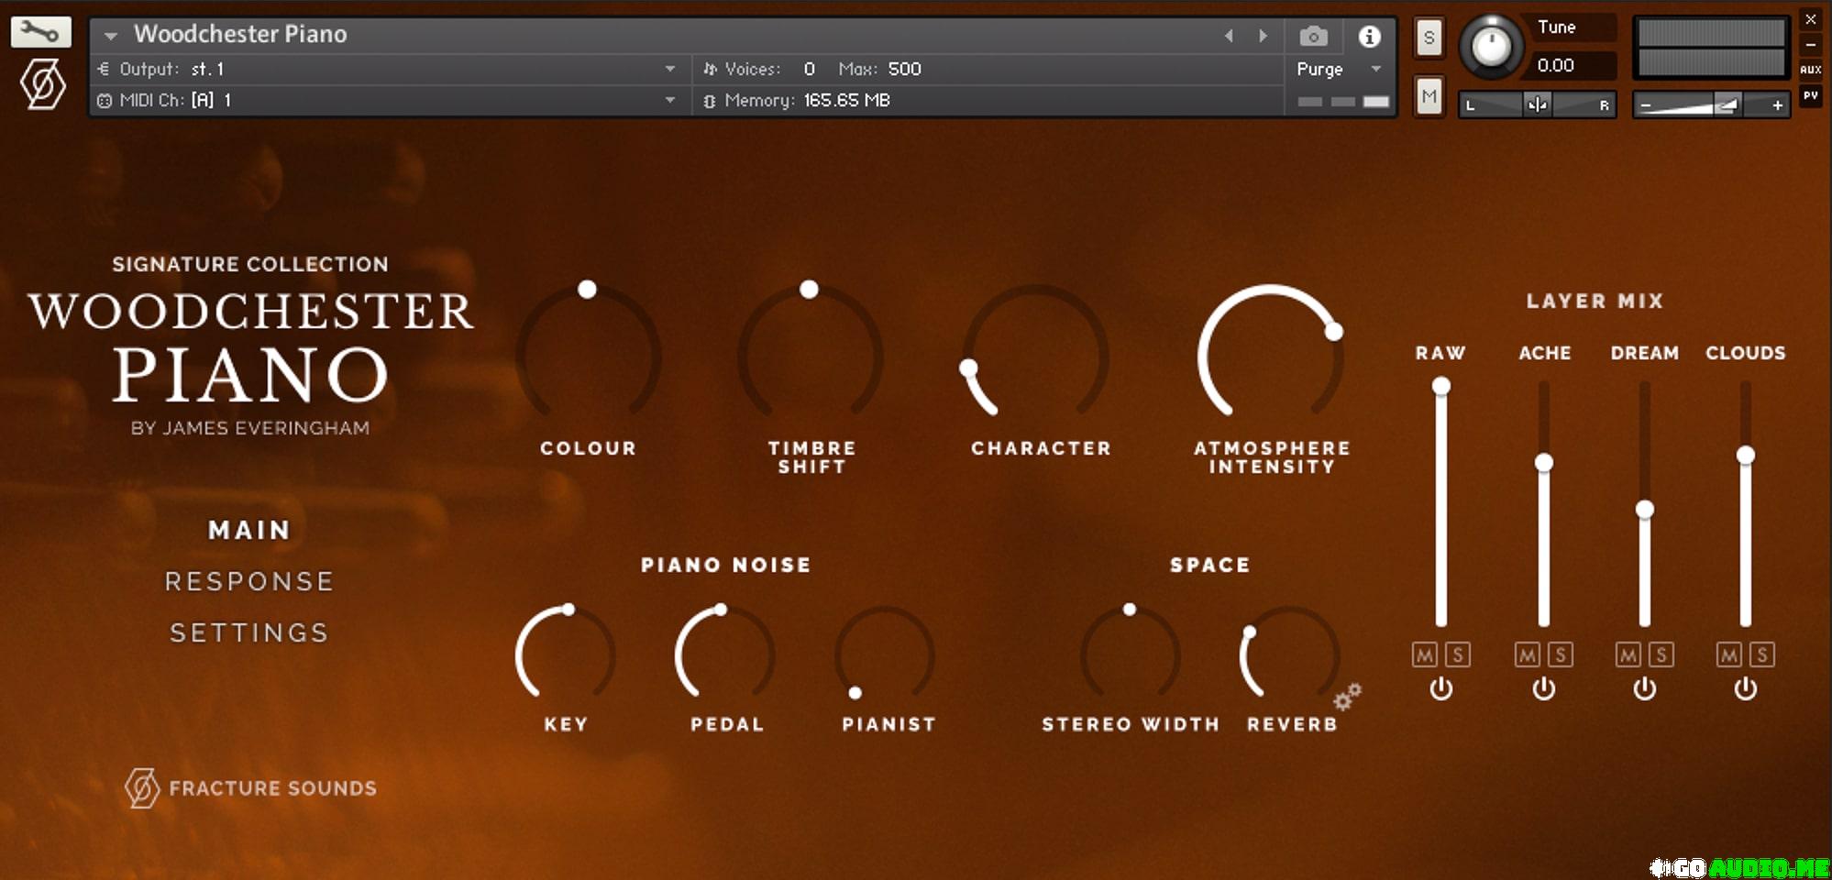
Task: Click the COLOUR knob
Action: click(x=588, y=354)
